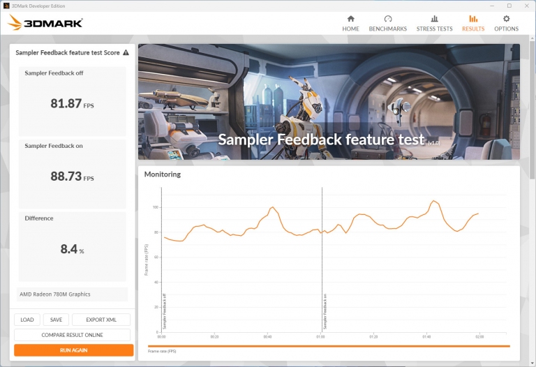This screenshot has width=536, height=367.
Task: Open the OPTIONS tab label
Action: (x=506, y=29)
